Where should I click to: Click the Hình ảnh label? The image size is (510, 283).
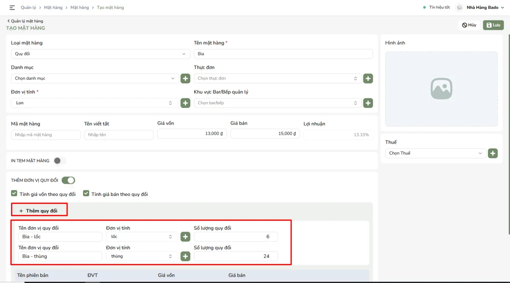pos(395,43)
